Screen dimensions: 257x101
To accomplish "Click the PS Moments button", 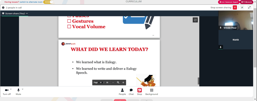I will point(246,2).
